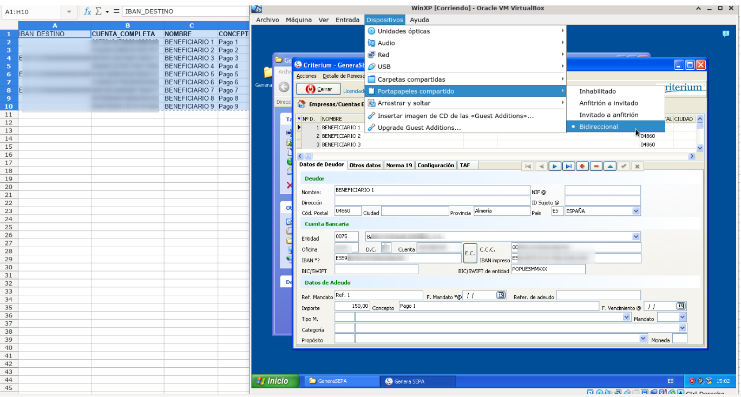Click post changes checkmark icon
The width and height of the screenshot is (741, 397).
[x=624, y=166]
